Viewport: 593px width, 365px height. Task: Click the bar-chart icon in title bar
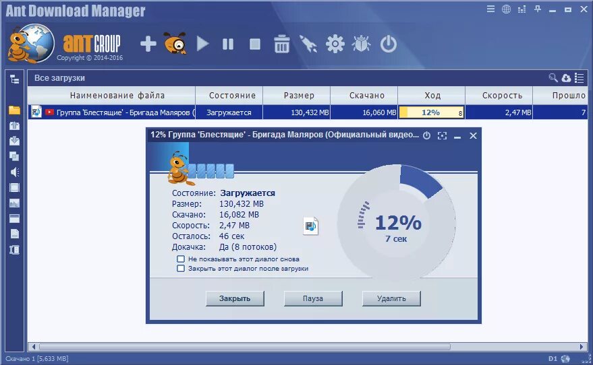[x=522, y=9]
